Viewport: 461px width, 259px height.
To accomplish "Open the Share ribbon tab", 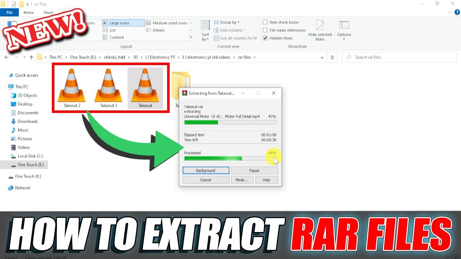I will point(48,12).
